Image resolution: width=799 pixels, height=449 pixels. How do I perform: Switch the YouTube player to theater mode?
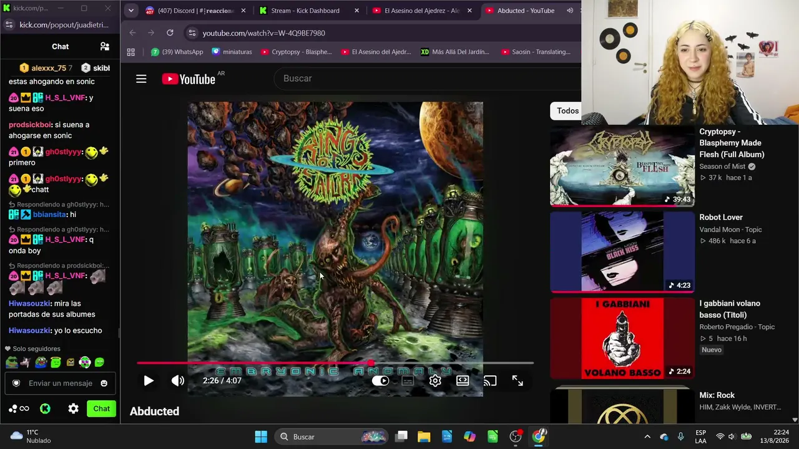point(463,380)
